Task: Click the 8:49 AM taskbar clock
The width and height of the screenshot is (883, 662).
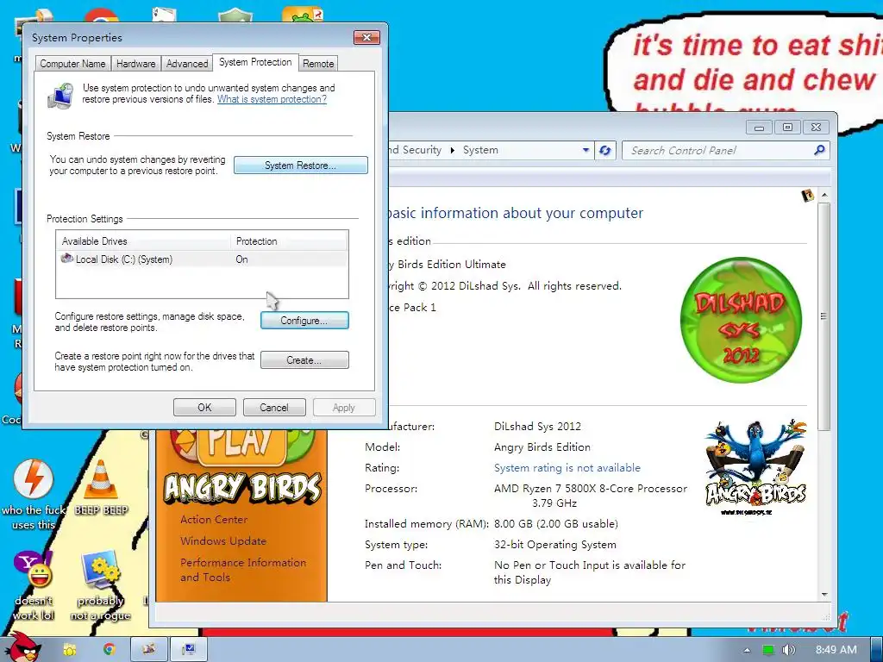Action: tap(836, 650)
